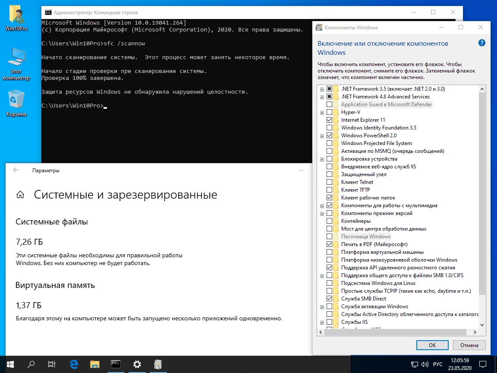The image size is (497, 373).
Task: Open taskbar clock showing 12:05:59
Action: (x=459, y=364)
